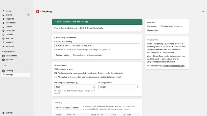Open Content in the sidebar
207x116 pixels.
10,35
